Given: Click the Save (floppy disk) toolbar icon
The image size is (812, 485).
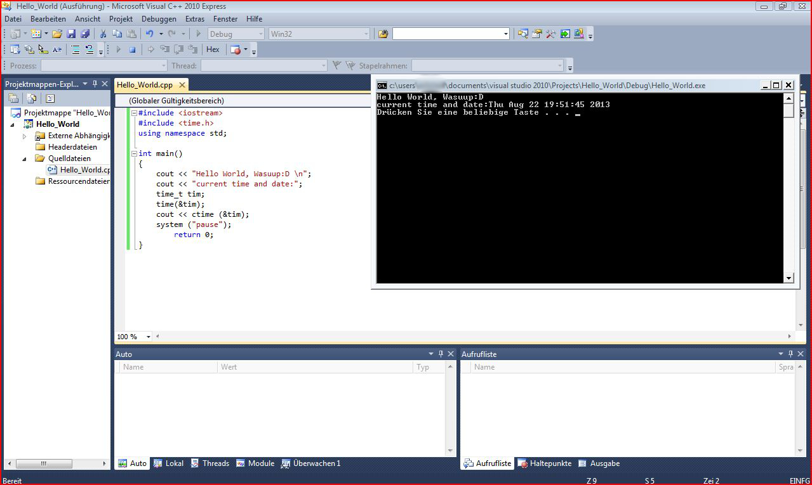Looking at the screenshot, I should tap(71, 34).
